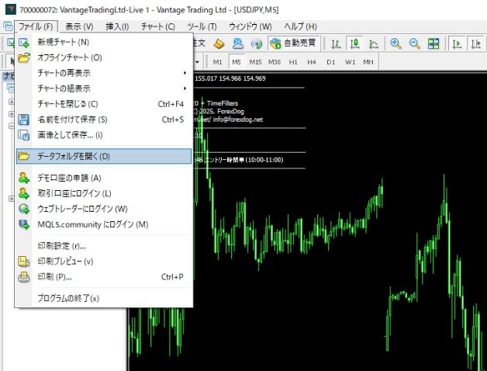487x371 pixels.
Task: Click the Ctrl+P shortcut text in the menu
Action: click(172, 277)
